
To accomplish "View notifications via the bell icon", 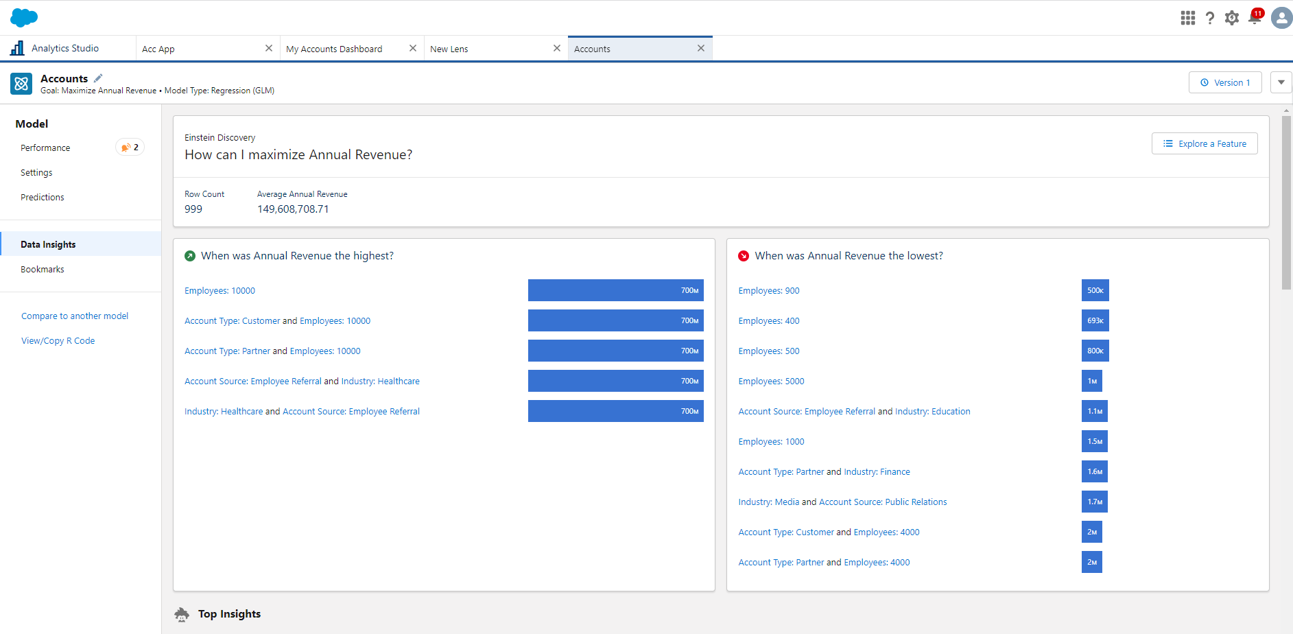I will click(1255, 18).
